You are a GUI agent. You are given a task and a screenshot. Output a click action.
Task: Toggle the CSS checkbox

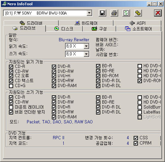pyautogui.click(x=136, y=138)
